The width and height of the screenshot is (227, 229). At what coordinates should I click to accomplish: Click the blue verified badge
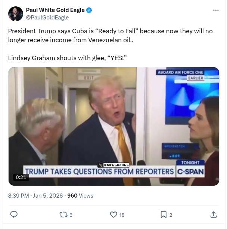89,10
